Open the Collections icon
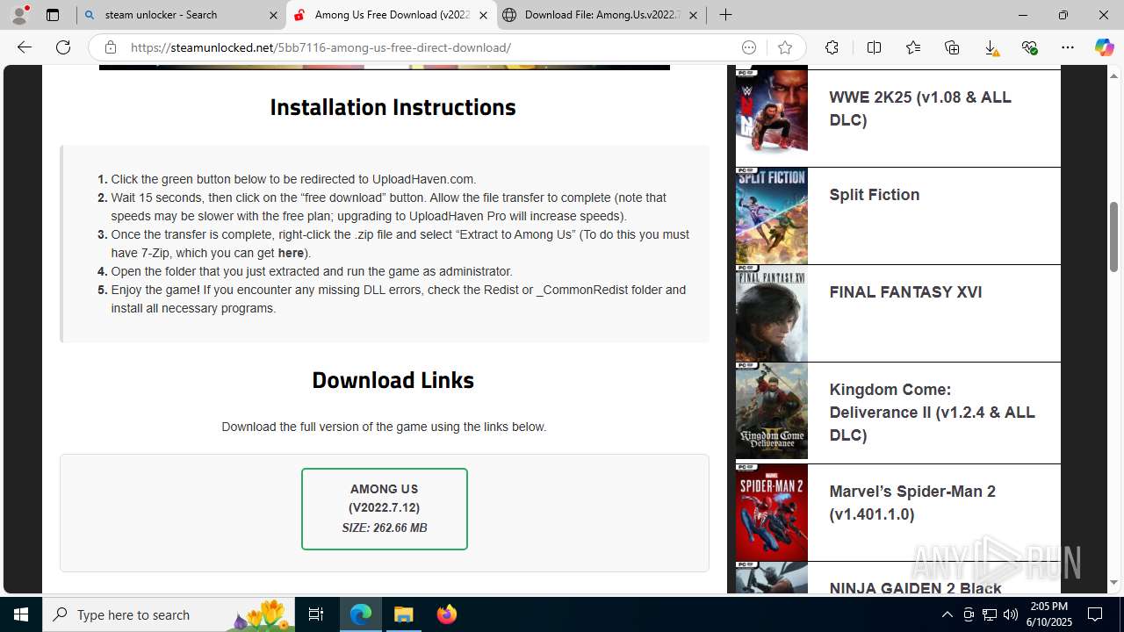 click(x=952, y=47)
